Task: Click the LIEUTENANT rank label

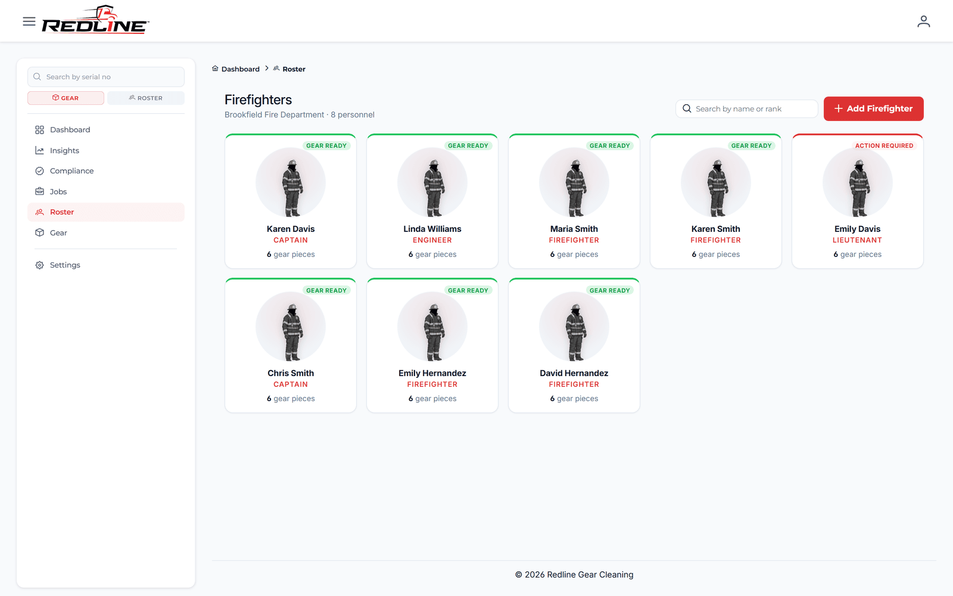Action: 858,240
